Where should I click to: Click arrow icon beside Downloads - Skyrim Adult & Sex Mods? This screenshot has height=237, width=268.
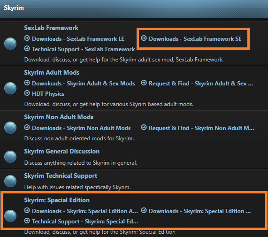(27, 83)
